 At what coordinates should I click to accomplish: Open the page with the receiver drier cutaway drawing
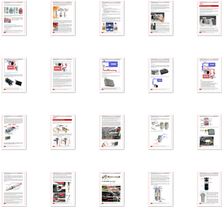pos(160,189)
